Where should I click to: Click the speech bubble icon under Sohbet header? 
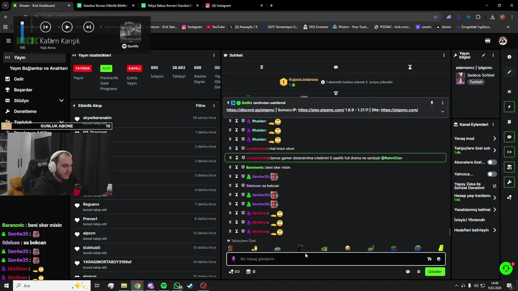335,67
